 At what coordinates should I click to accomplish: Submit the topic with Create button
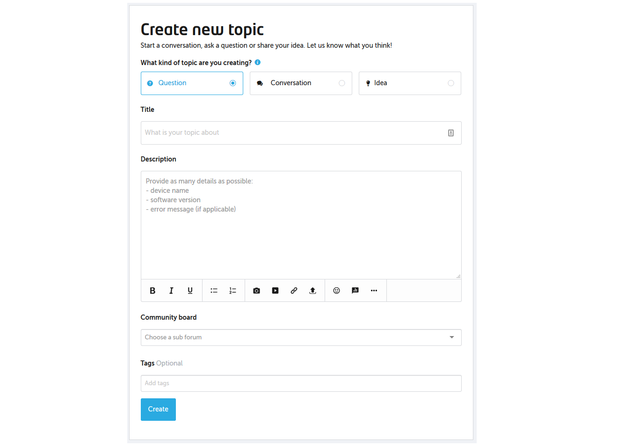pyautogui.click(x=158, y=410)
